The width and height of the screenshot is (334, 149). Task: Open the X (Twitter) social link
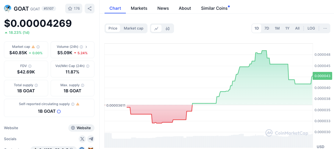tap(82, 139)
